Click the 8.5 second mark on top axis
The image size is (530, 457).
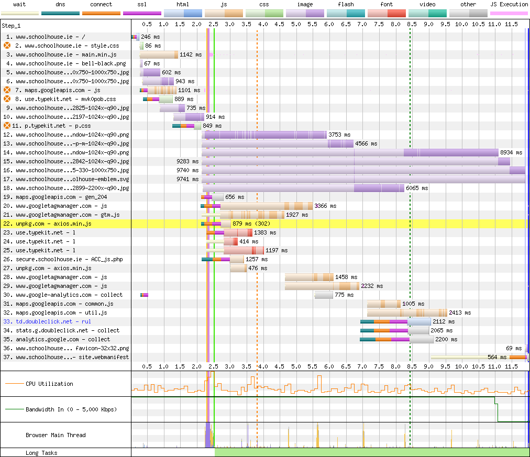(411, 24)
